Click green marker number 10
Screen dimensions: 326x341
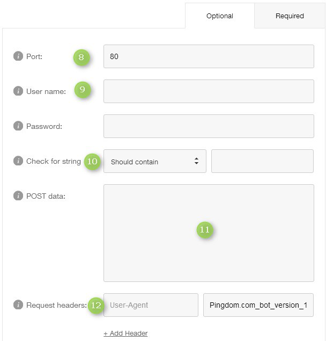tap(92, 161)
